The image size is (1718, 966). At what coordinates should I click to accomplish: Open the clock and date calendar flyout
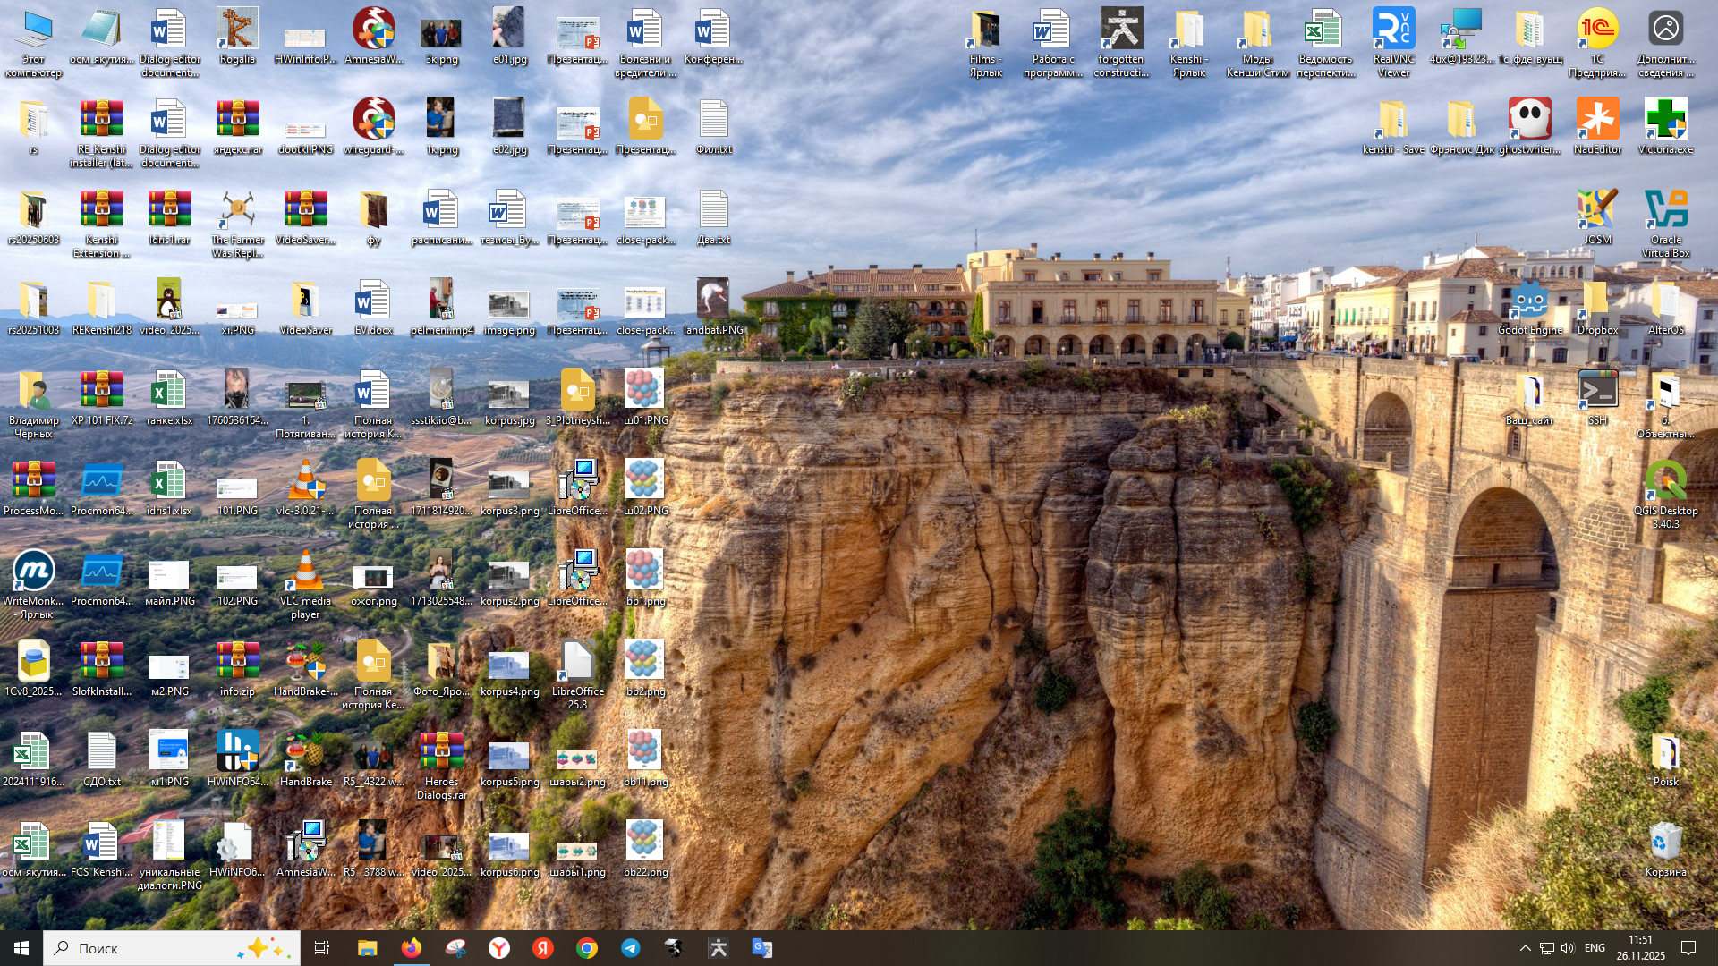1640,948
